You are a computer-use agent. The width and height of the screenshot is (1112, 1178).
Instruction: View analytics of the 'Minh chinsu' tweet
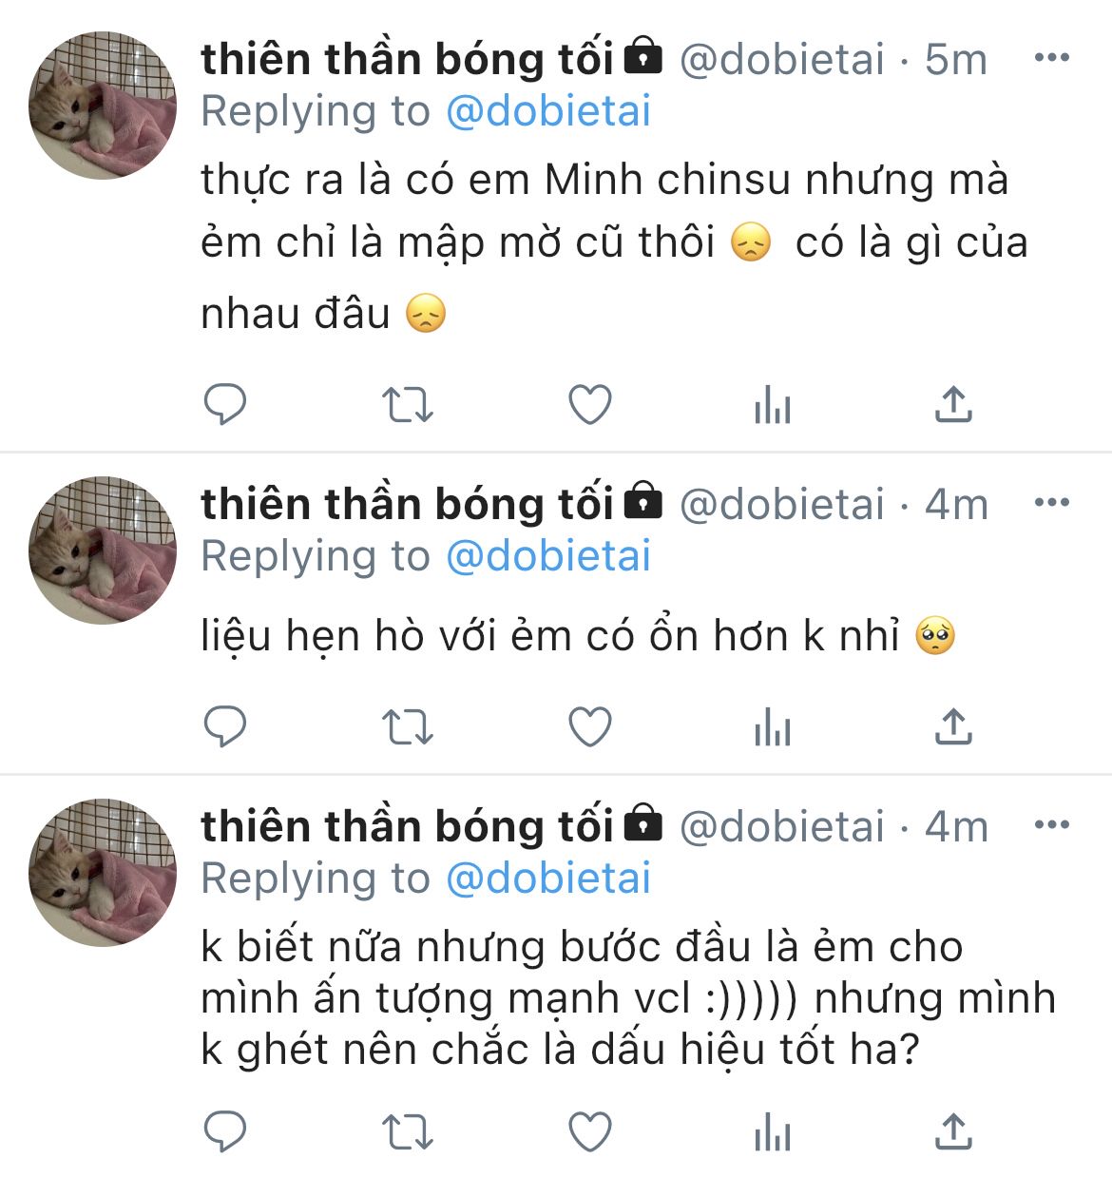pyautogui.click(x=772, y=407)
